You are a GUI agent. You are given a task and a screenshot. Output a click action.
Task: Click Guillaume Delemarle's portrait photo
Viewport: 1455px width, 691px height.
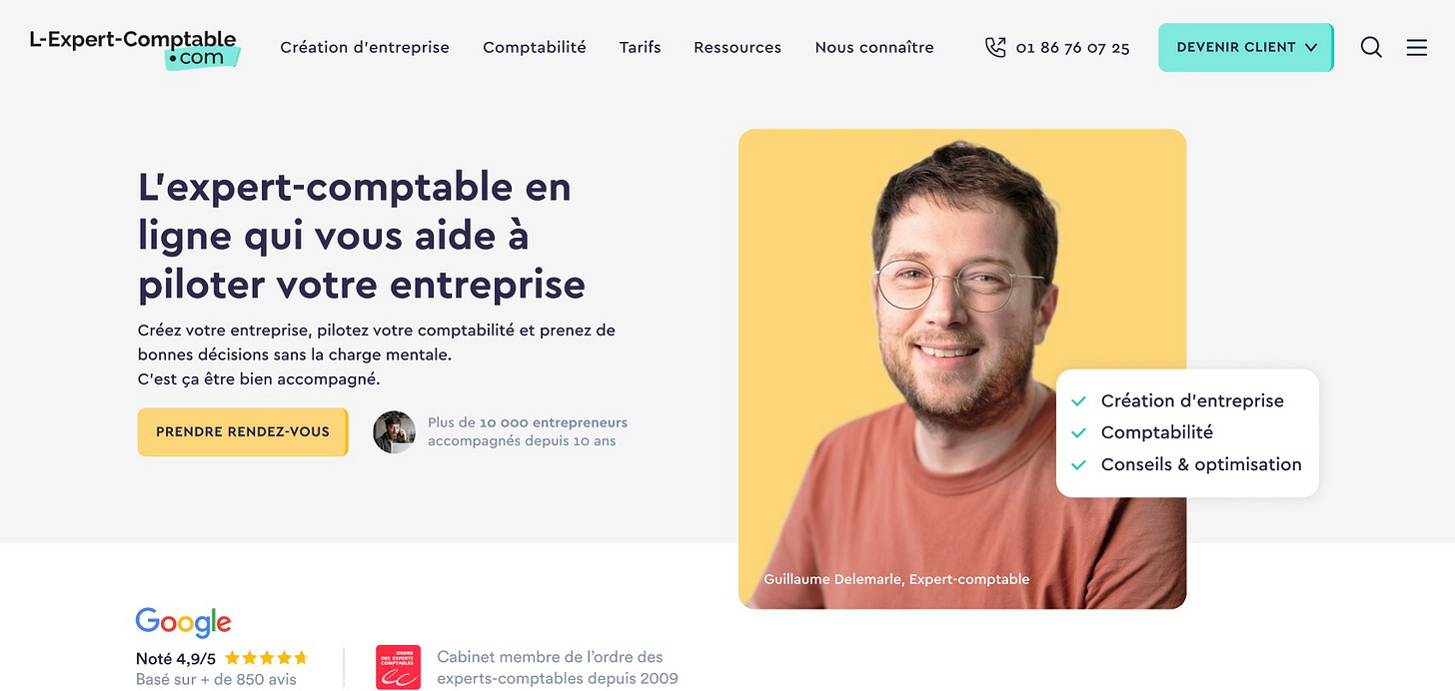[x=962, y=368]
